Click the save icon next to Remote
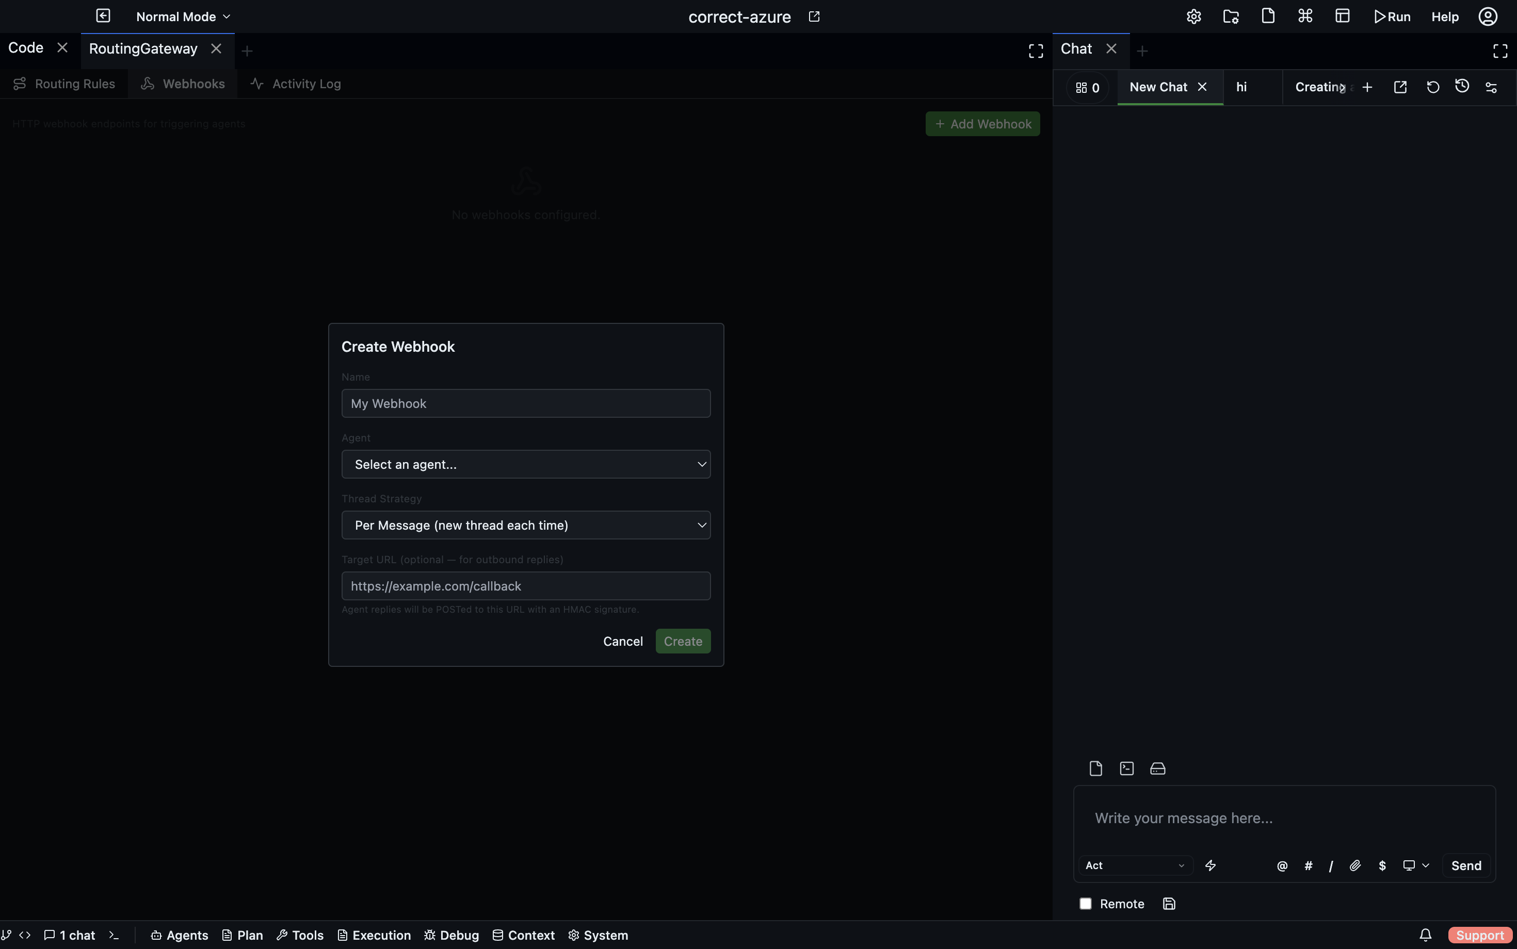The height and width of the screenshot is (949, 1517). tap(1169, 904)
